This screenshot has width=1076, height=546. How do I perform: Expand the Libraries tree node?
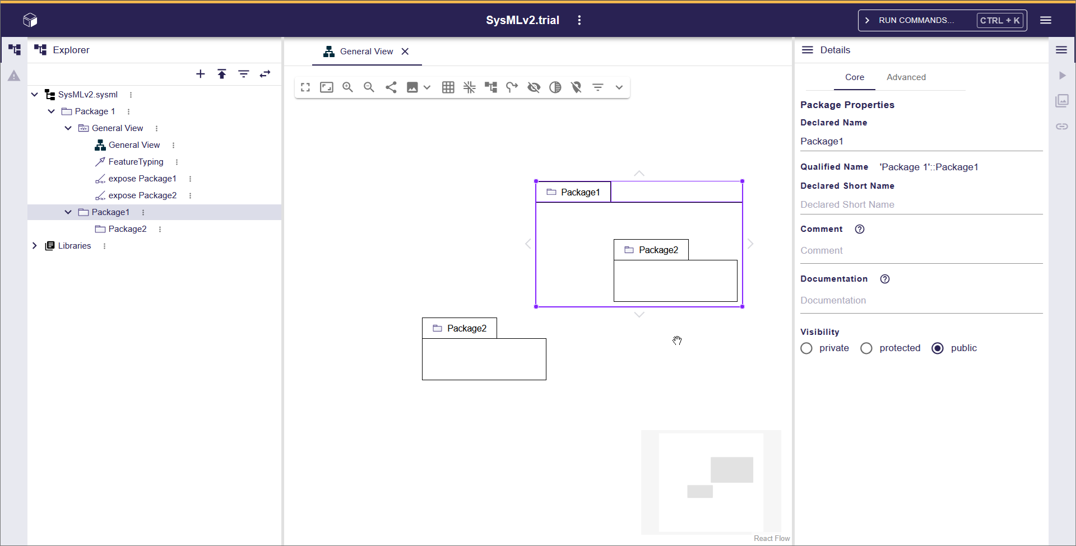coord(35,246)
